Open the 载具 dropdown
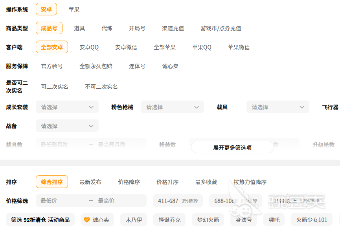This screenshot has height=229, width=340. point(278,107)
